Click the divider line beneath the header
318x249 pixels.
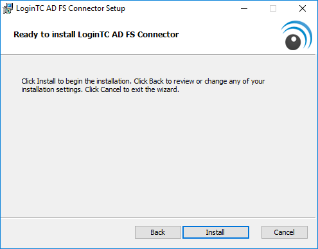click(x=158, y=55)
